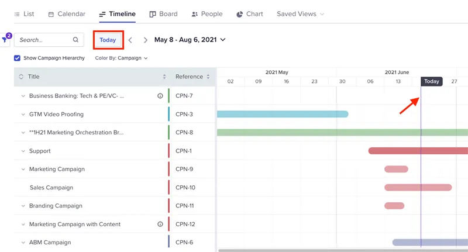Collapse Marketing Campaign with Content row chevron
This screenshot has height=252, width=468.
pyautogui.click(x=23, y=225)
